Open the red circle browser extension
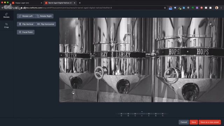Image resolution: width=224 pixels, height=126 pixels. [x=202, y=8]
